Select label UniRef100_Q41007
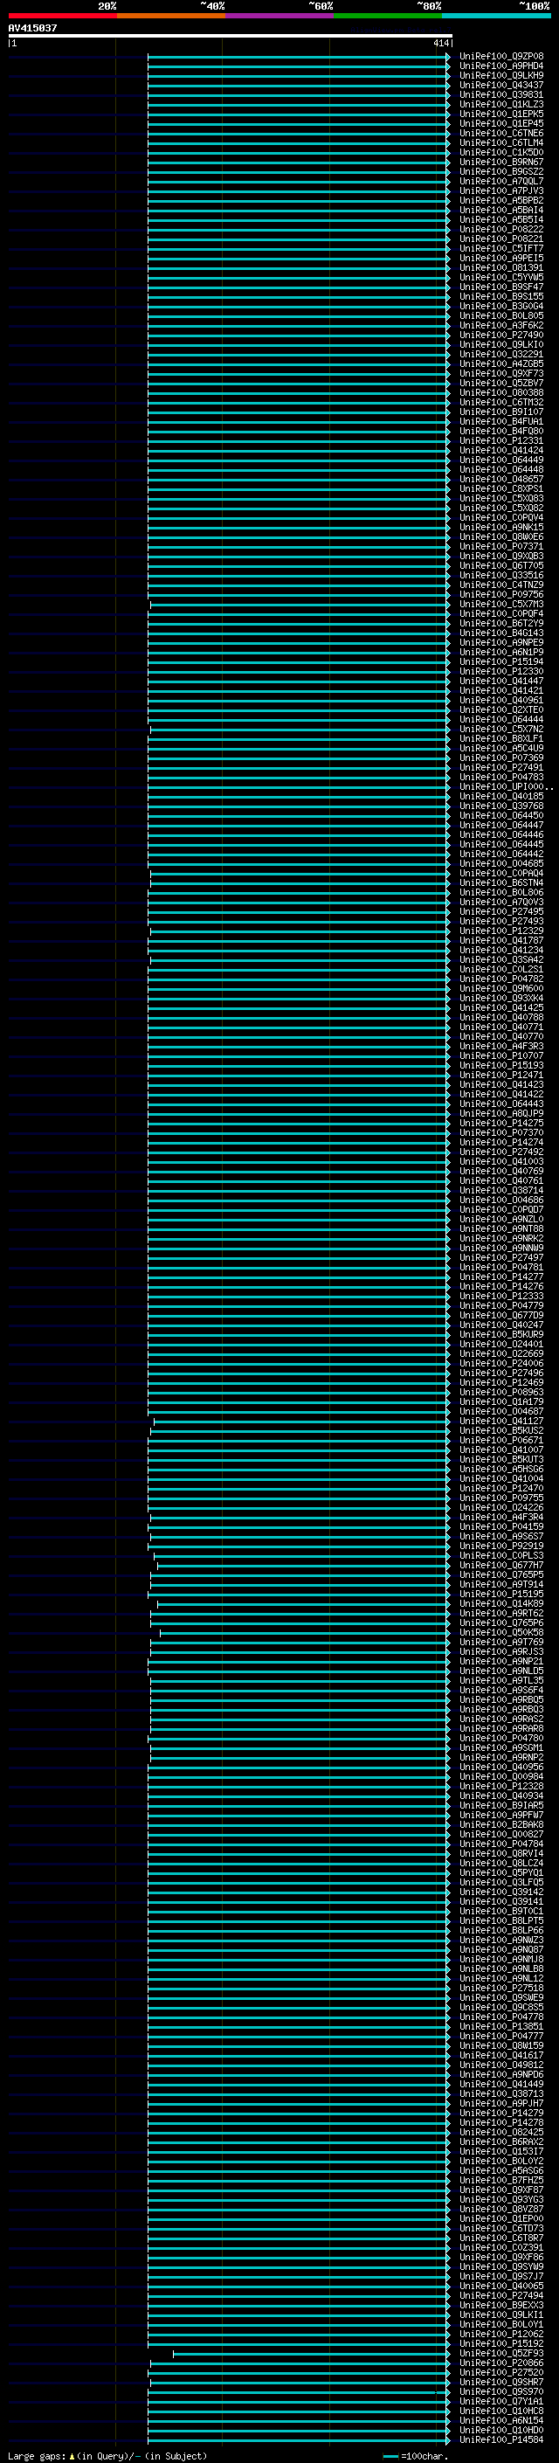 pyautogui.click(x=500, y=1449)
